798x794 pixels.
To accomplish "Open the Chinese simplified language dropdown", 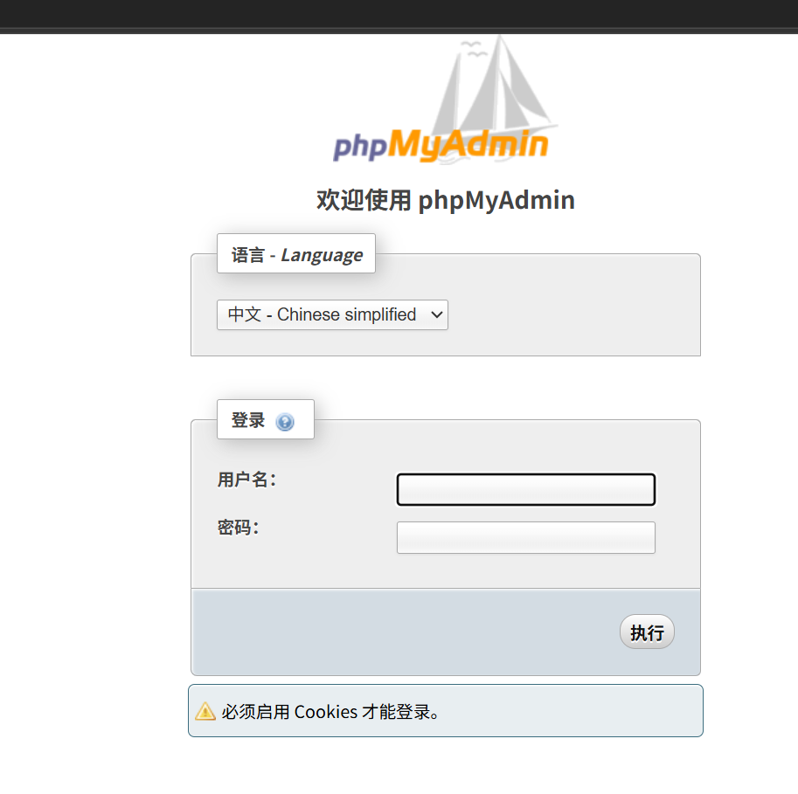I will [332, 314].
